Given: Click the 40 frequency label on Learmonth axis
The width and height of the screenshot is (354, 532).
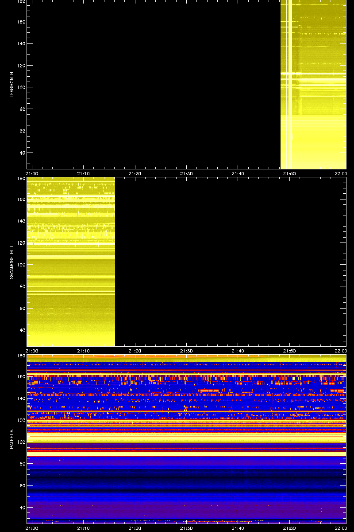Looking at the screenshot, I should tap(22, 153).
